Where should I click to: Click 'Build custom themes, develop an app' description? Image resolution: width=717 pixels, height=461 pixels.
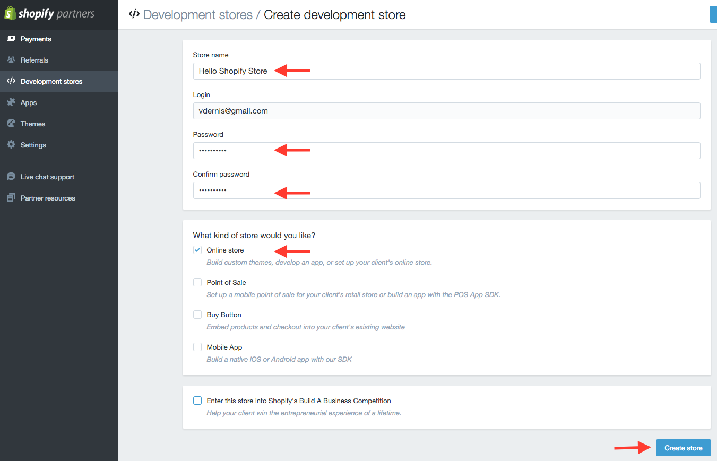(x=319, y=262)
